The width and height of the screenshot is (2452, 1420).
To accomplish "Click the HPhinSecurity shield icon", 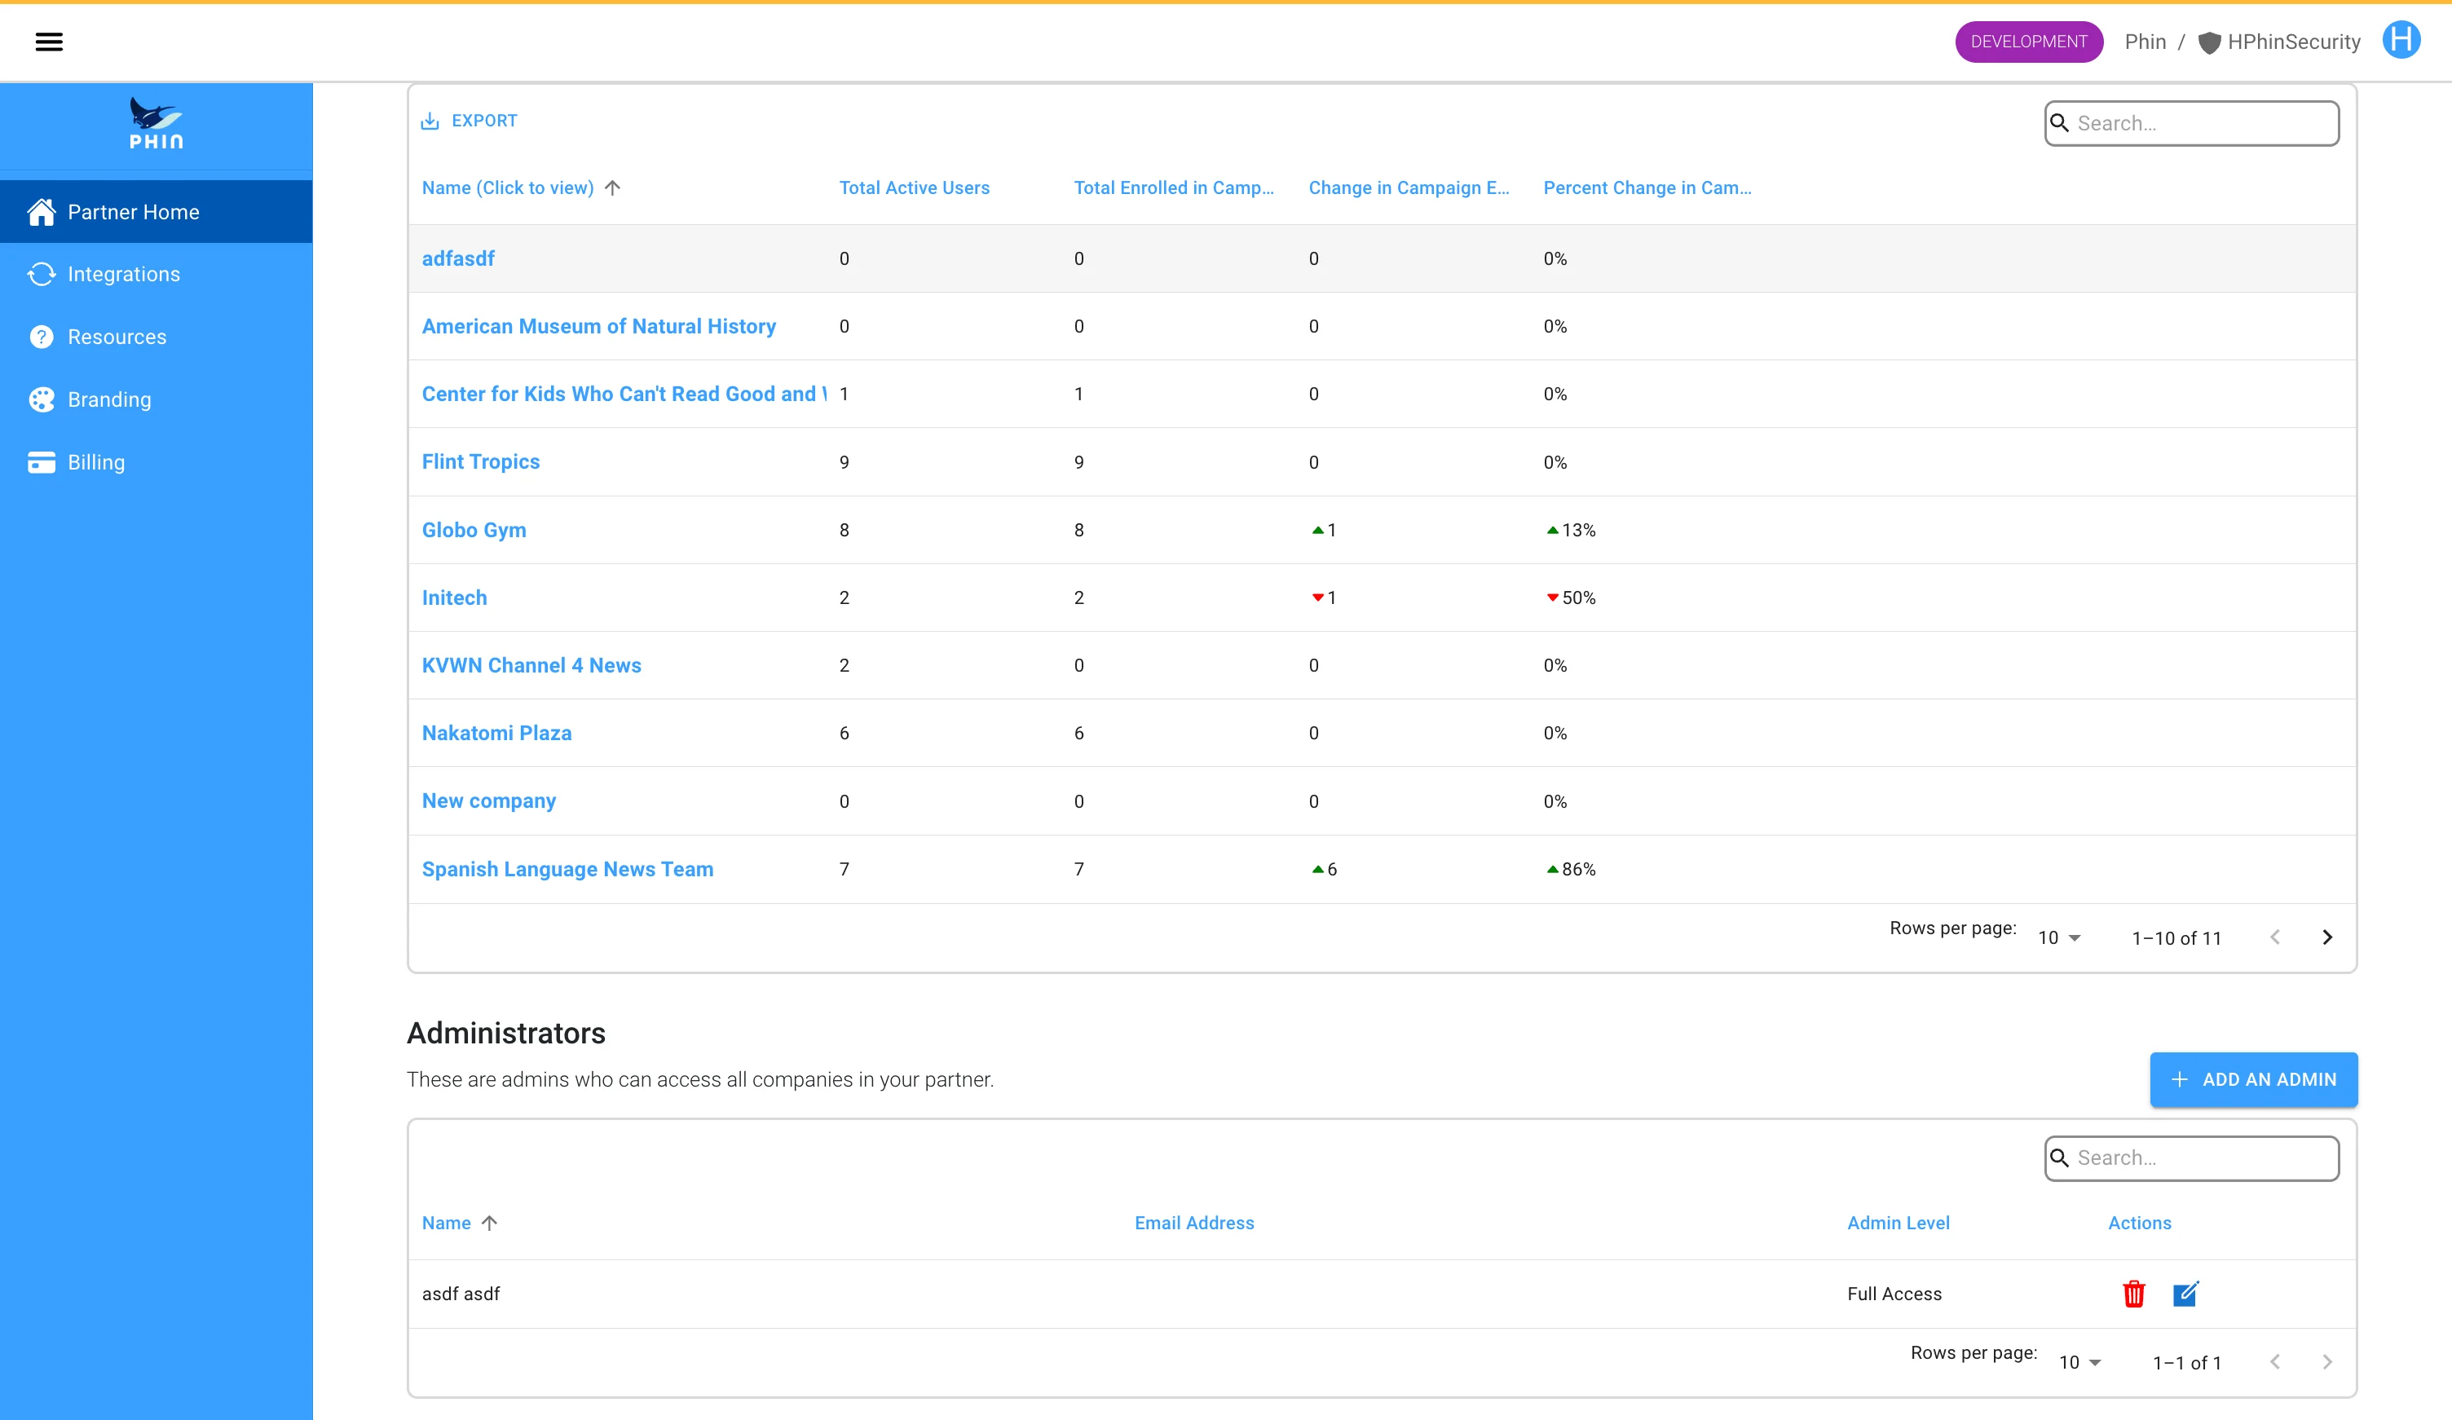I will click(x=2209, y=43).
